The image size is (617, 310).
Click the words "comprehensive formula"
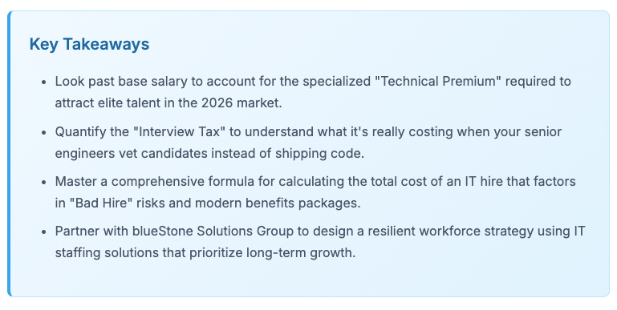pyautogui.click(x=183, y=181)
